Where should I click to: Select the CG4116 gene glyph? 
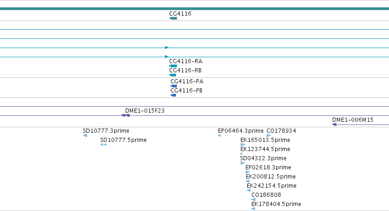pos(173,18)
